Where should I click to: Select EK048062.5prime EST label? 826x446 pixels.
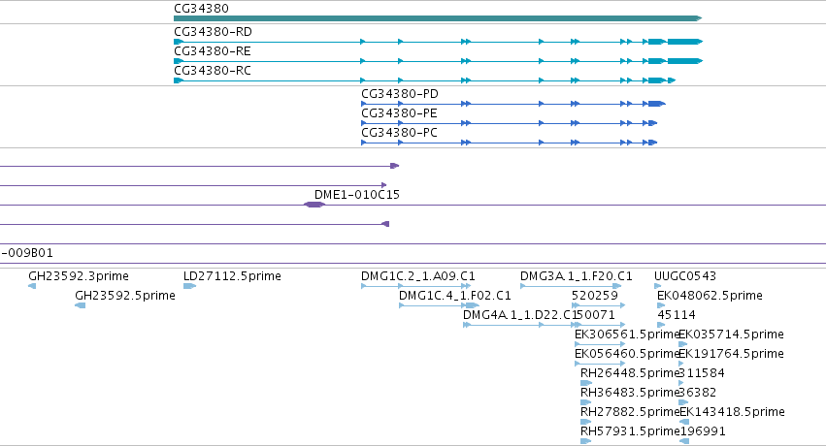point(710,296)
